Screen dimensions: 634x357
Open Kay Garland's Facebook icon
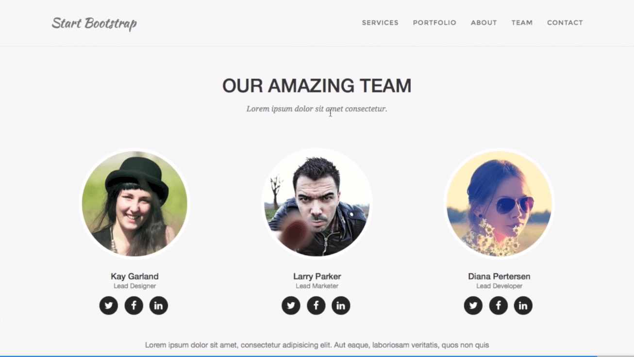pyautogui.click(x=133, y=306)
